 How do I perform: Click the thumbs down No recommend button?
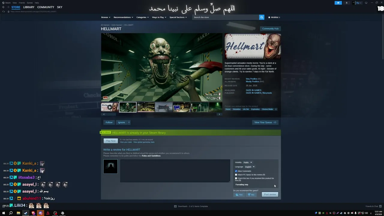coord(251,195)
